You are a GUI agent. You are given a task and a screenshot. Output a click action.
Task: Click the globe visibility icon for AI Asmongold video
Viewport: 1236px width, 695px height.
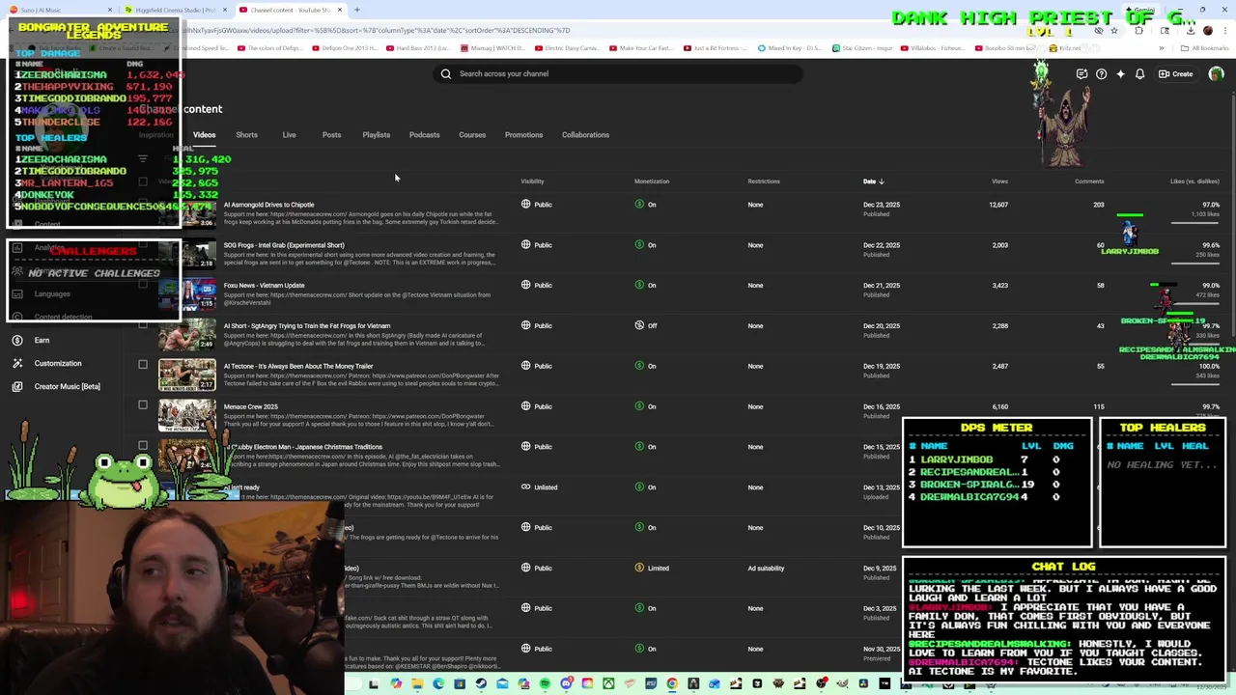[x=526, y=204]
